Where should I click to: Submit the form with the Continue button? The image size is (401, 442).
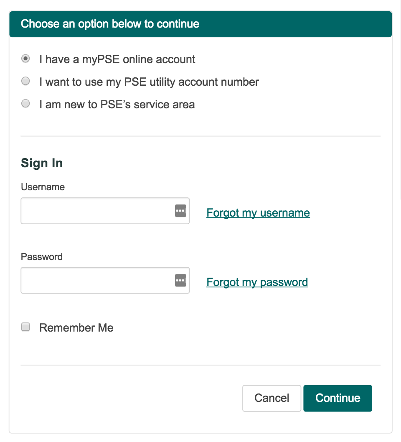(x=338, y=398)
